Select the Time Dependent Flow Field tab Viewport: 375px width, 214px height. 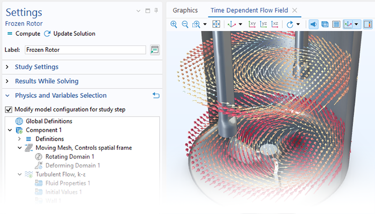click(249, 10)
